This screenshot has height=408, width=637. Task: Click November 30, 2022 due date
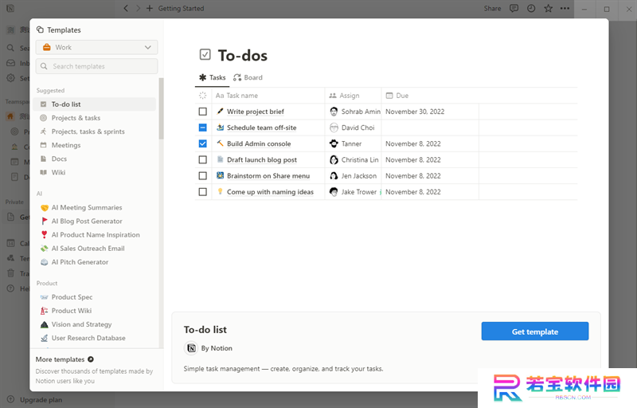(x=415, y=112)
